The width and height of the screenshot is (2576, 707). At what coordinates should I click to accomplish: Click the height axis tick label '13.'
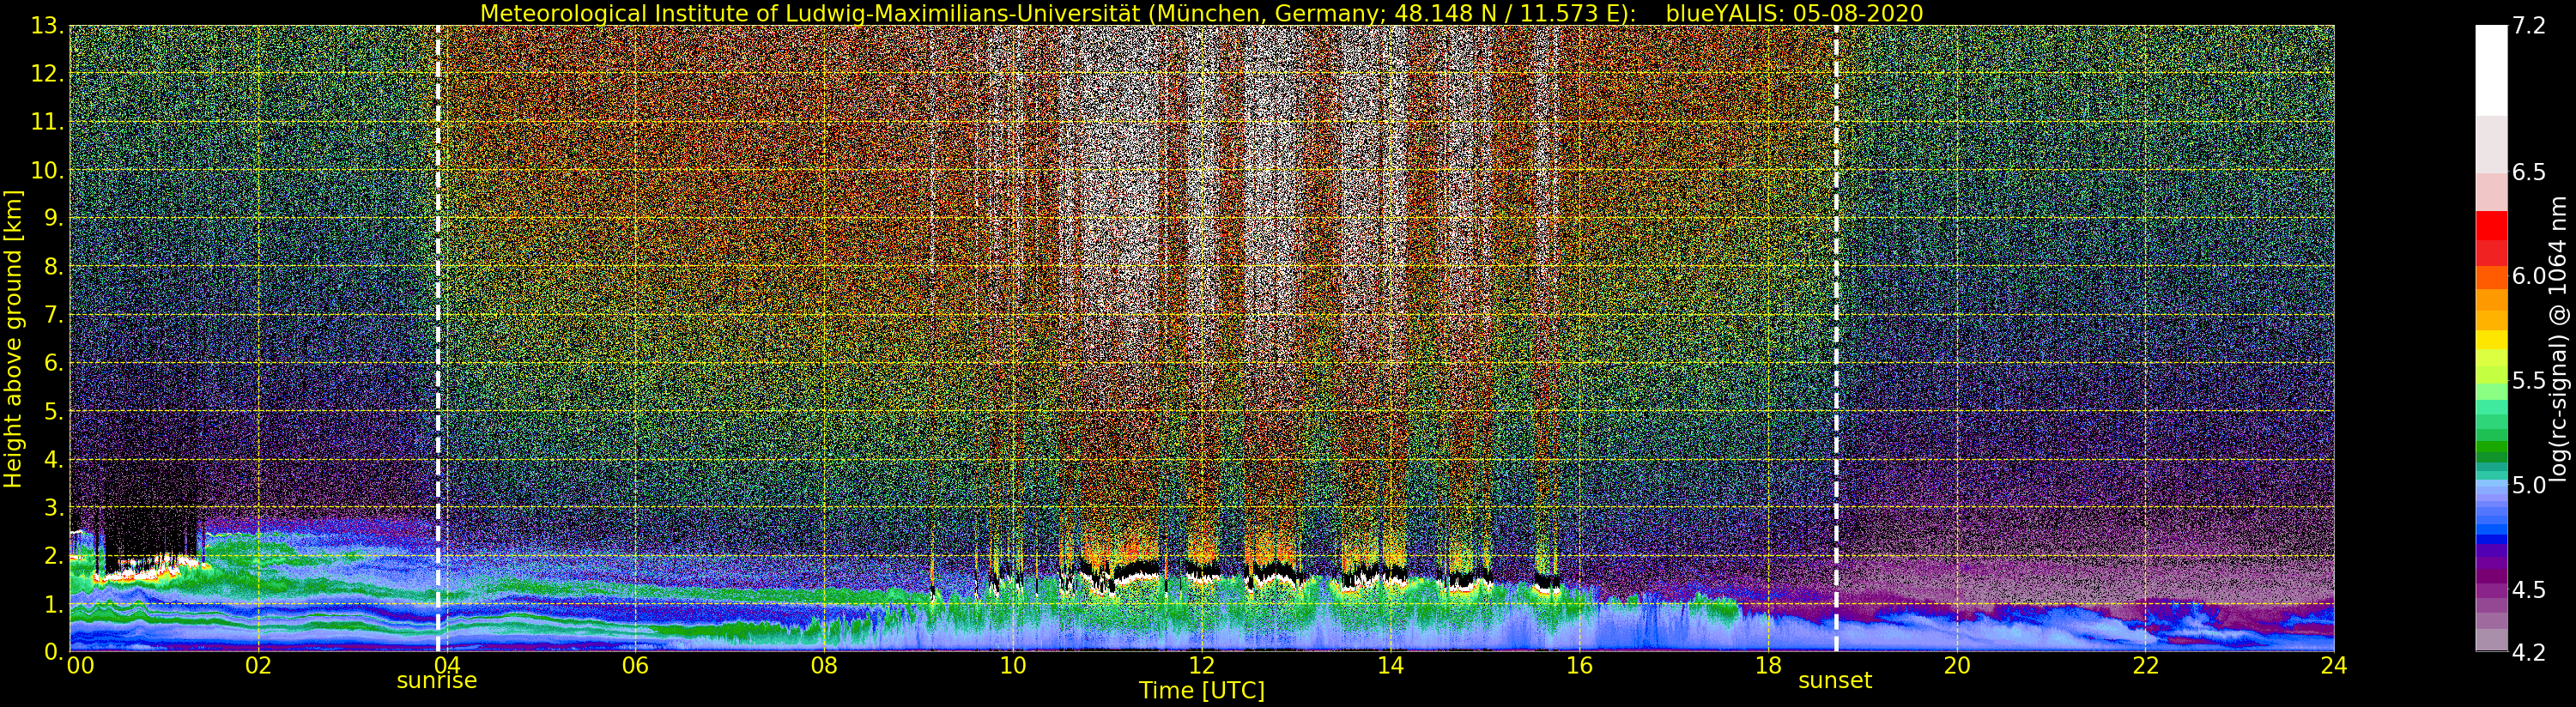click(x=48, y=26)
